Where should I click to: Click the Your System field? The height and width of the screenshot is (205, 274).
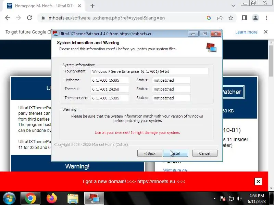click(149, 71)
